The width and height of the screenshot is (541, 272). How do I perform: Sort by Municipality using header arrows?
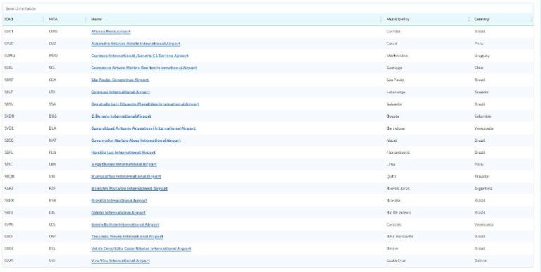(469, 19)
